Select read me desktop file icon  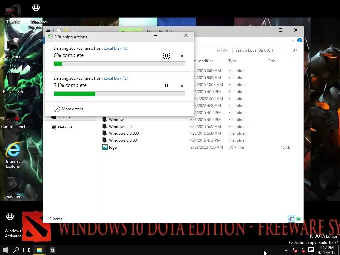coord(13,188)
